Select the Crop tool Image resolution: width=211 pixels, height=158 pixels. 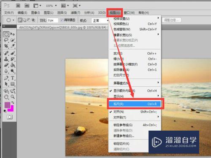(6, 46)
